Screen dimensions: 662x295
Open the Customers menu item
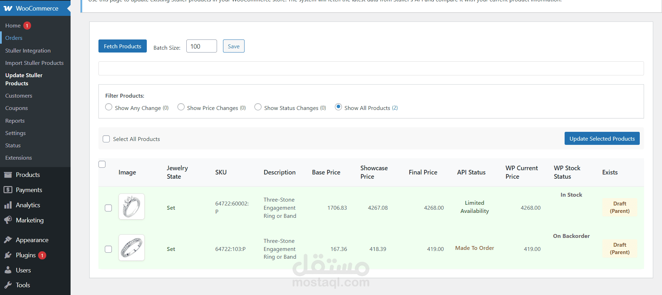(19, 96)
